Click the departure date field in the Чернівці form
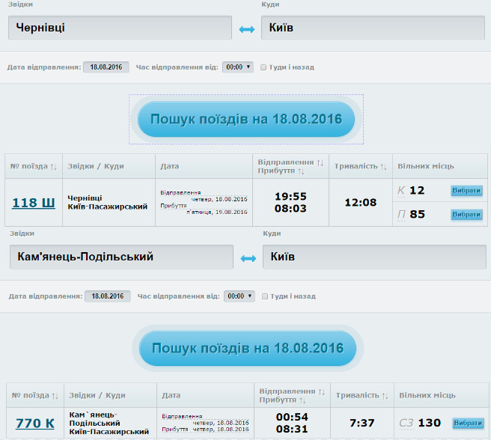Viewport: 491px width, 440px height. tap(106, 67)
